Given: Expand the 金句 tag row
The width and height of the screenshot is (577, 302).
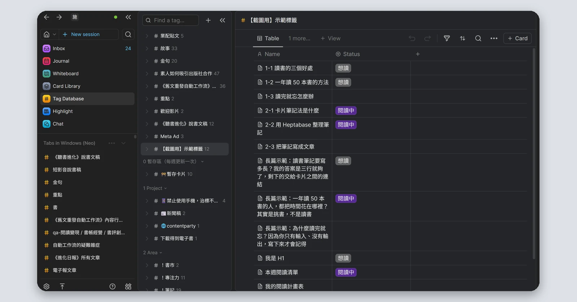Looking at the screenshot, I should coord(147,61).
